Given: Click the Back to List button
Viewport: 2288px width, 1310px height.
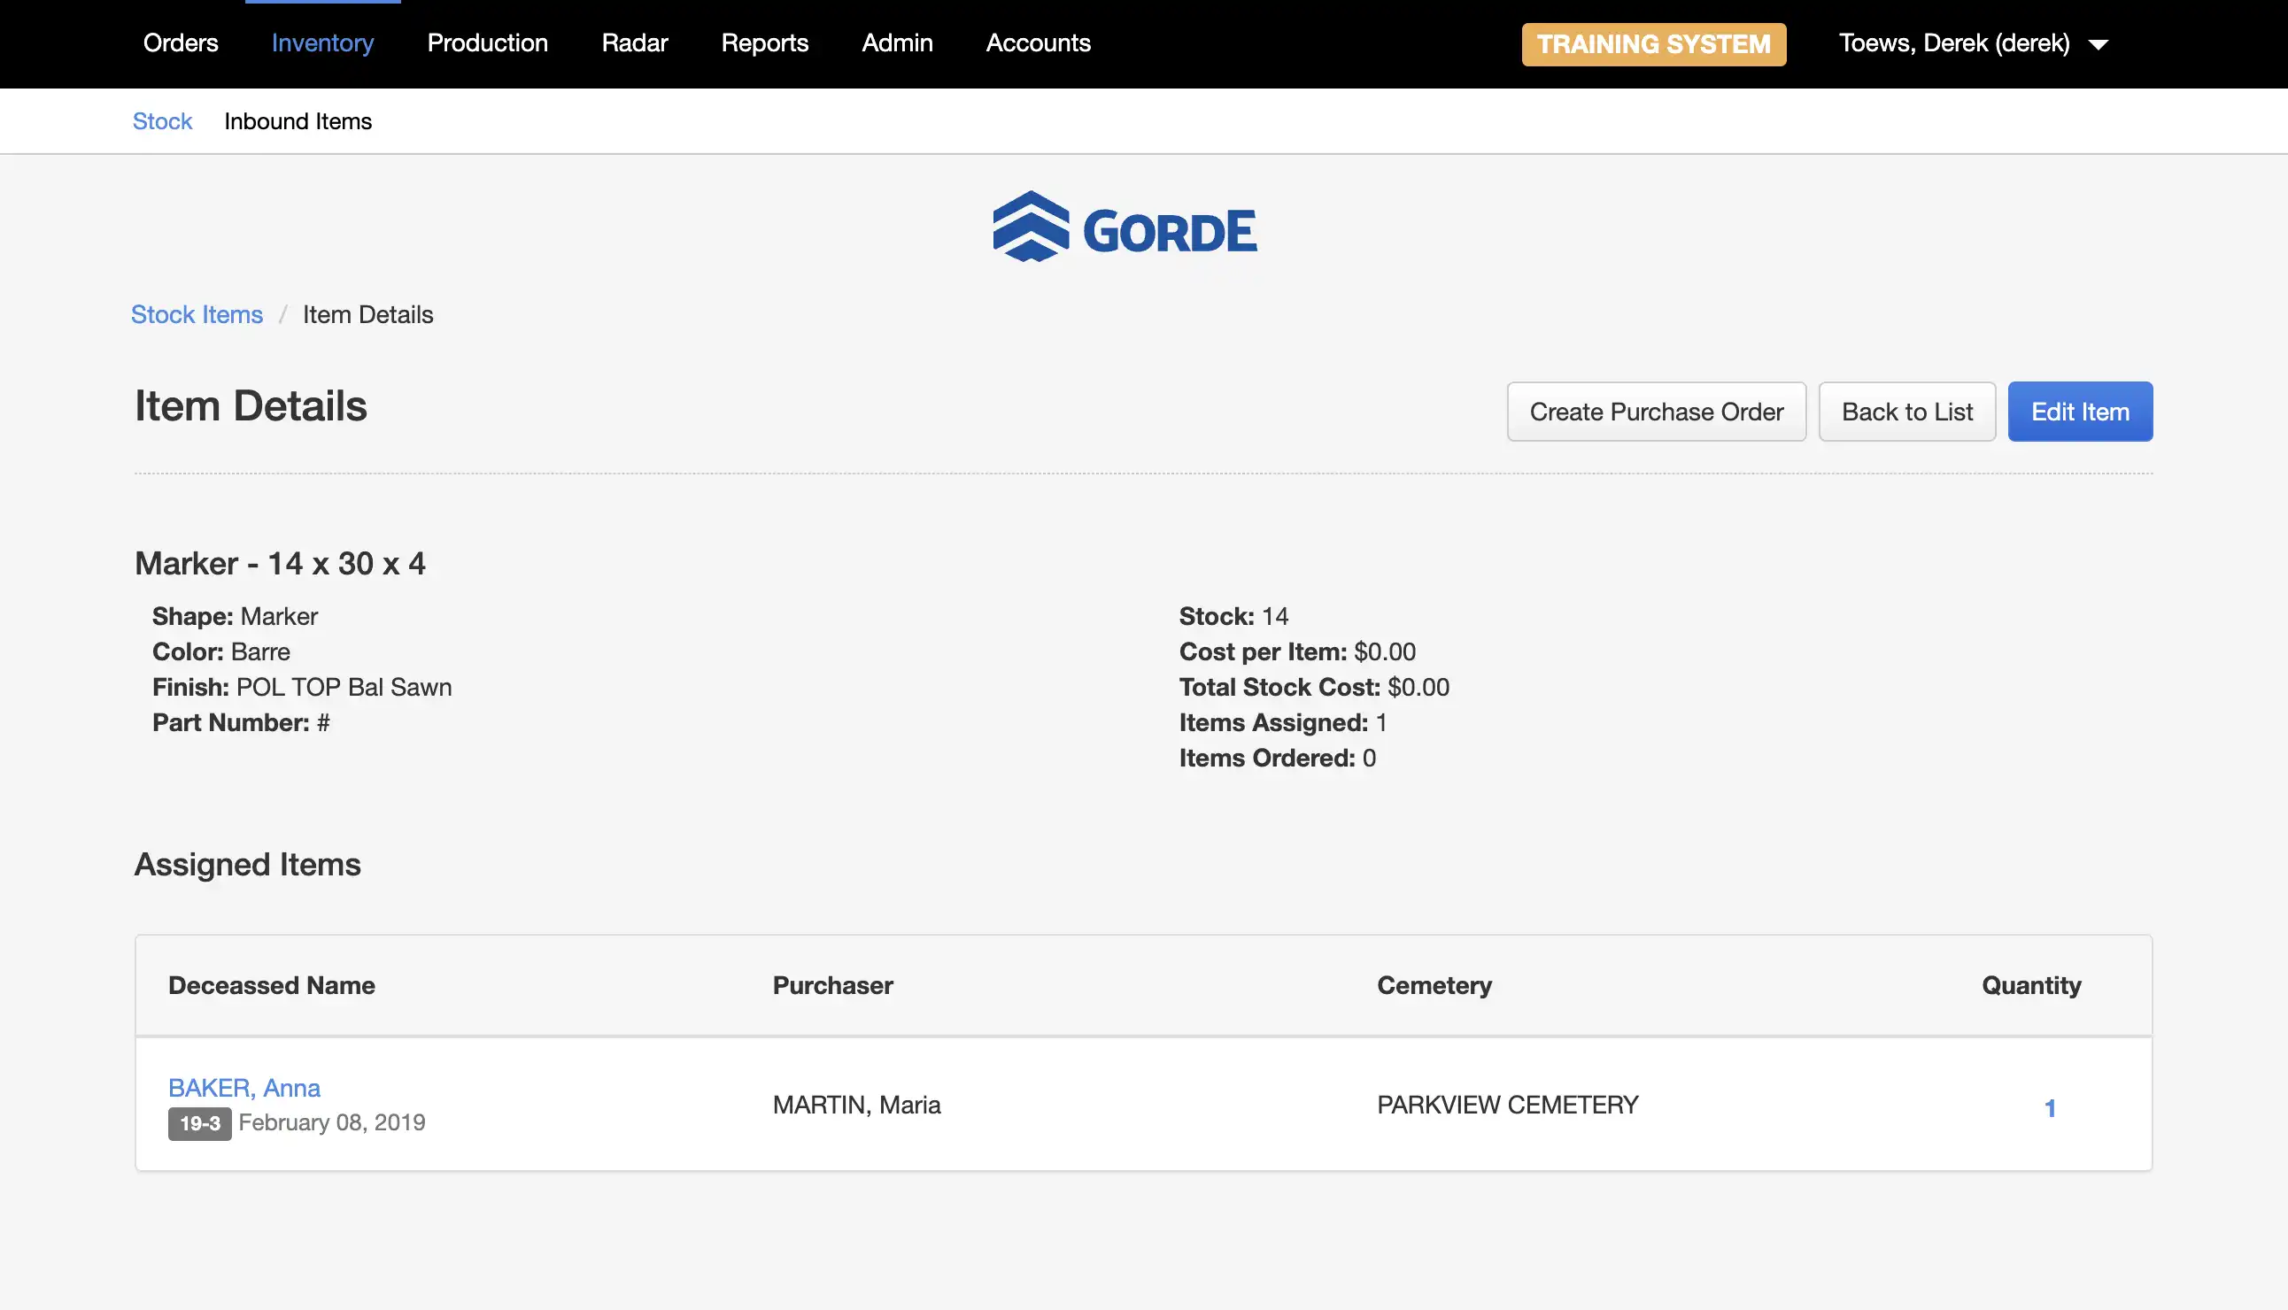Looking at the screenshot, I should tap(1906, 412).
